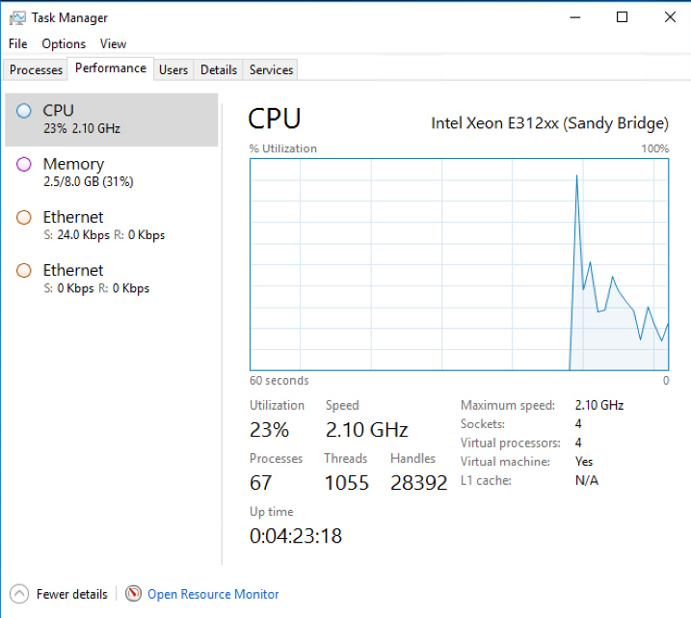Click the Task Manager title bar icon

click(16, 17)
